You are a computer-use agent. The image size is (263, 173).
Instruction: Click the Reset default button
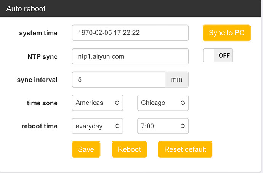pyautogui.click(x=185, y=149)
